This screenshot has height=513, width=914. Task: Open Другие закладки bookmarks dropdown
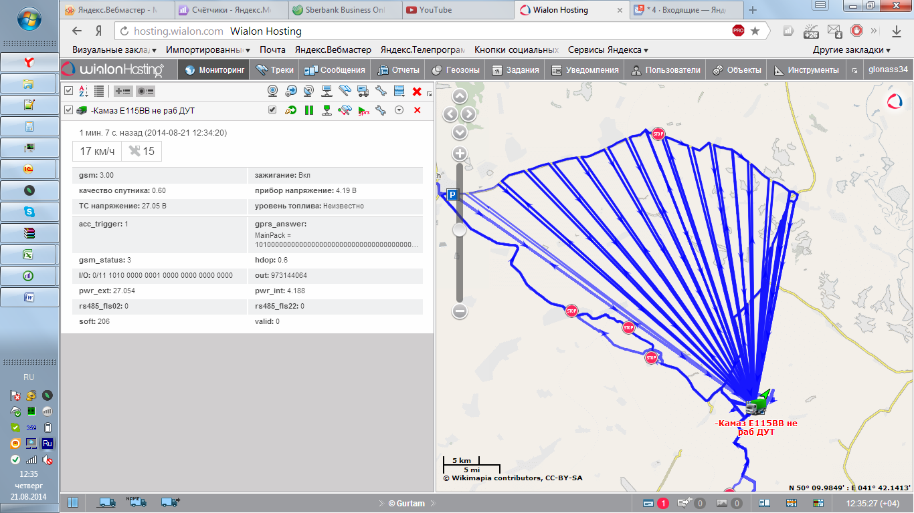click(851, 49)
